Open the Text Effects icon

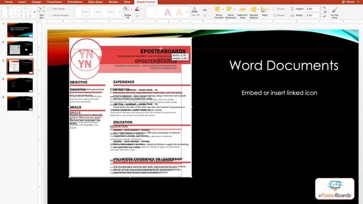pos(205,15)
